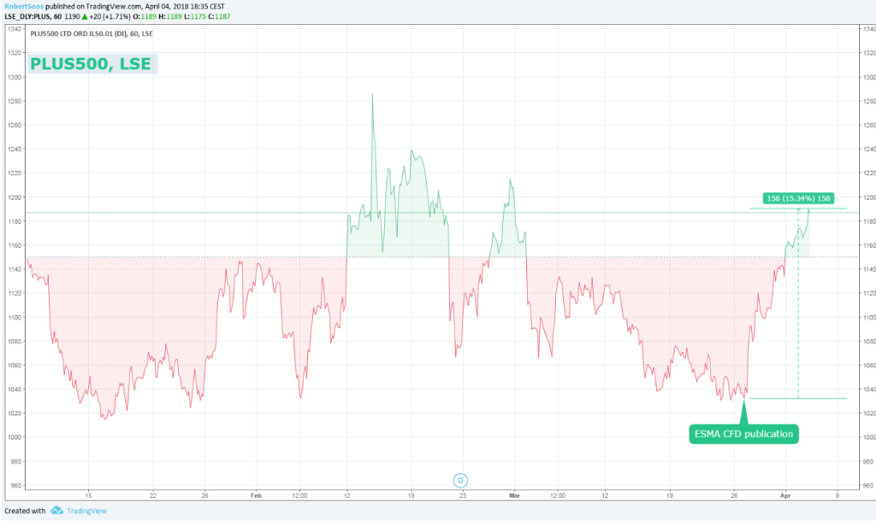Screen dimensions: 876x522
Task: Select the ESMA CFD publication label
Action: (744, 434)
